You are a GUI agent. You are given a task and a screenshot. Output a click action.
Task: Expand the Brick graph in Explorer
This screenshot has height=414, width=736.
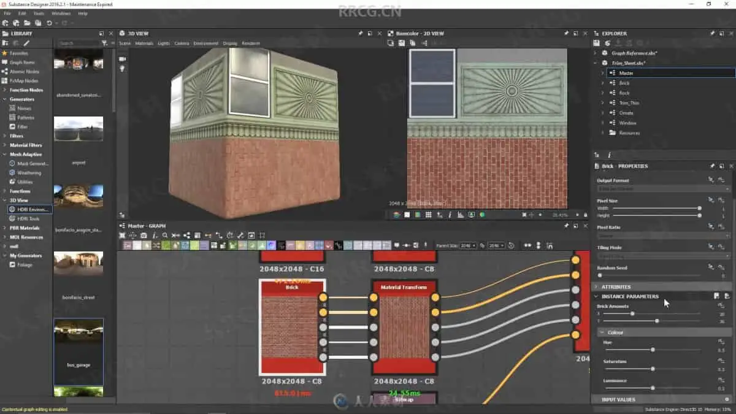tap(602, 83)
